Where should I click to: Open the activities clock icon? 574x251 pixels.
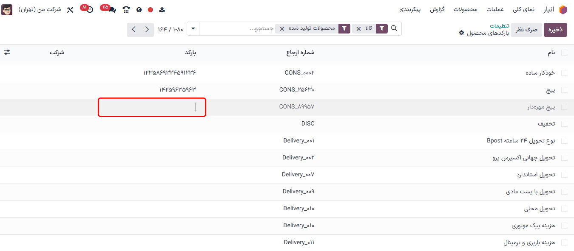tap(89, 9)
